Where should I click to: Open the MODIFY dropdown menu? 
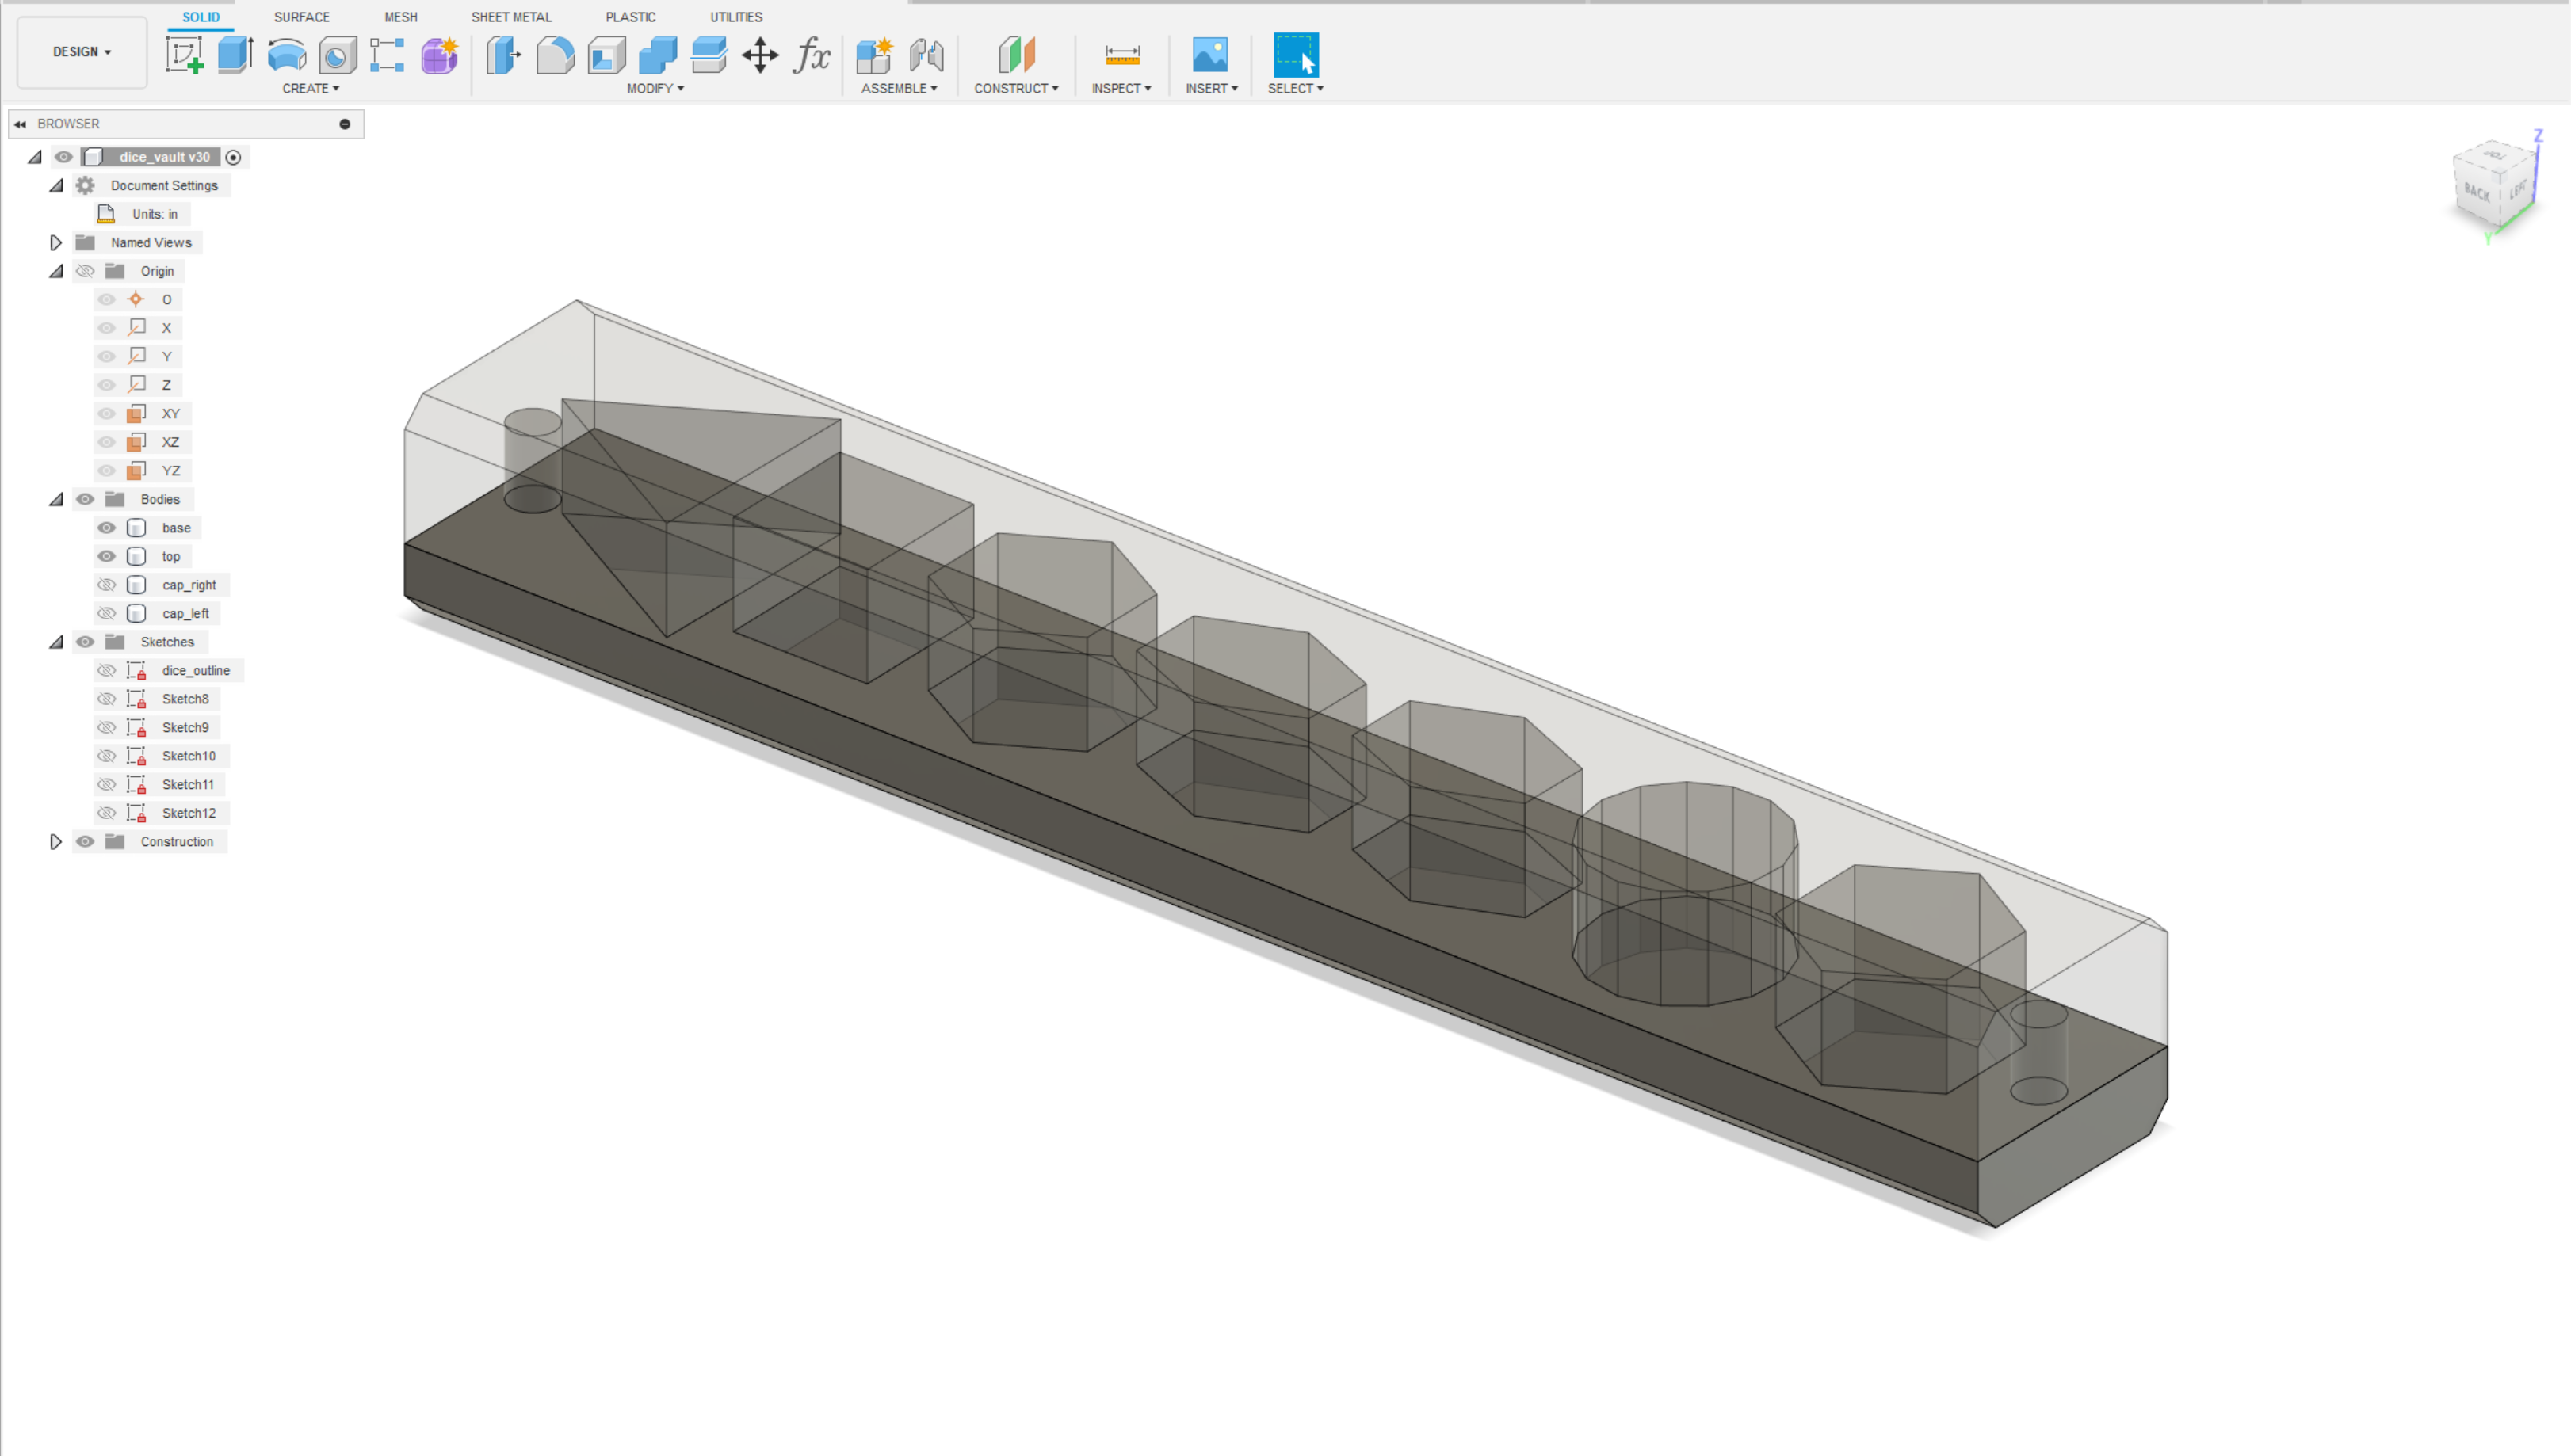point(657,88)
